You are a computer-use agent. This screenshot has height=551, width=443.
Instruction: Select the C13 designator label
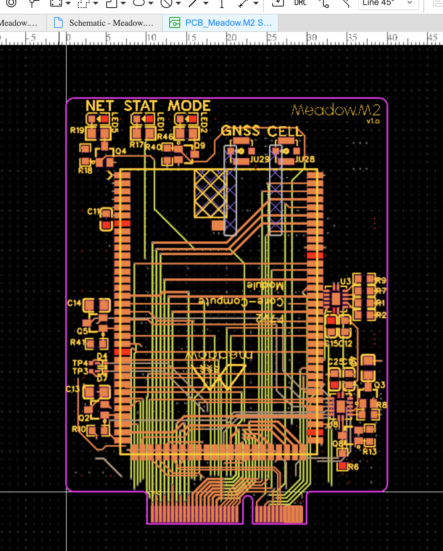tap(73, 389)
